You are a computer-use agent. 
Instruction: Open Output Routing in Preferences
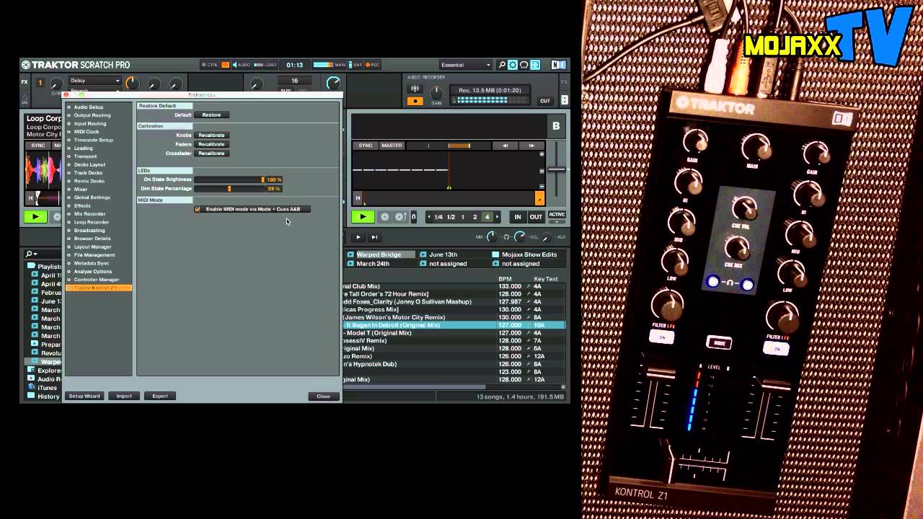[x=92, y=115]
